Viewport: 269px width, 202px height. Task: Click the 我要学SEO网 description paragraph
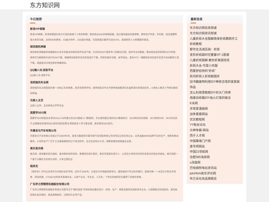103,121
